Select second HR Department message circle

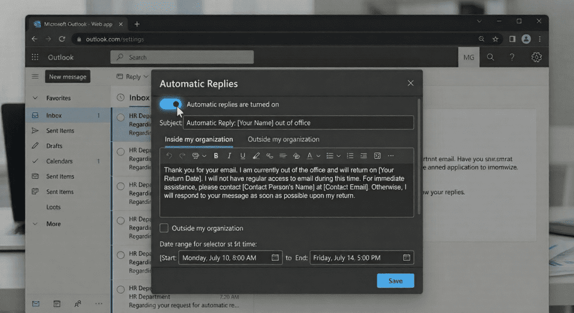tap(121, 152)
